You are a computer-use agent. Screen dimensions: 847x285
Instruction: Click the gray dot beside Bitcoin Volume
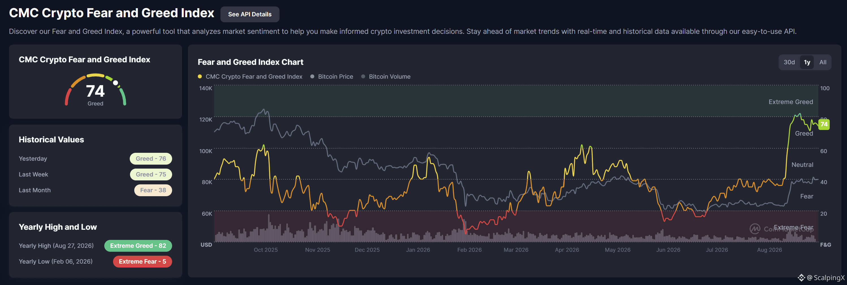tap(363, 76)
